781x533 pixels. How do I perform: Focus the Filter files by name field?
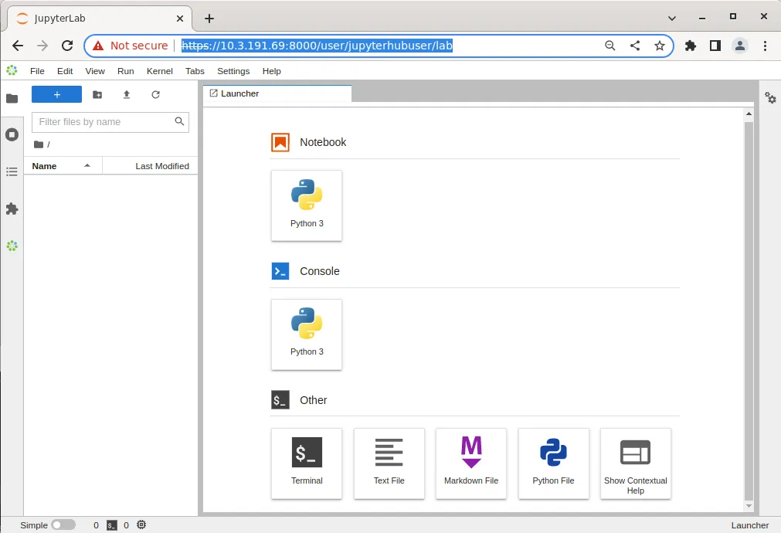click(x=110, y=122)
